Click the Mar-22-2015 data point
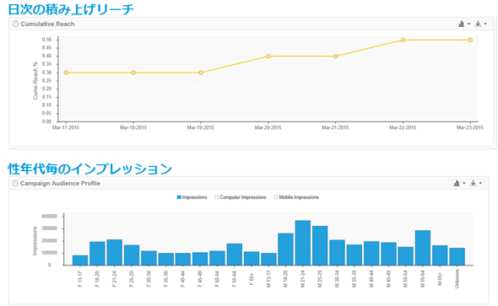Viewport: 498px width, 306px height. pyautogui.click(x=403, y=40)
